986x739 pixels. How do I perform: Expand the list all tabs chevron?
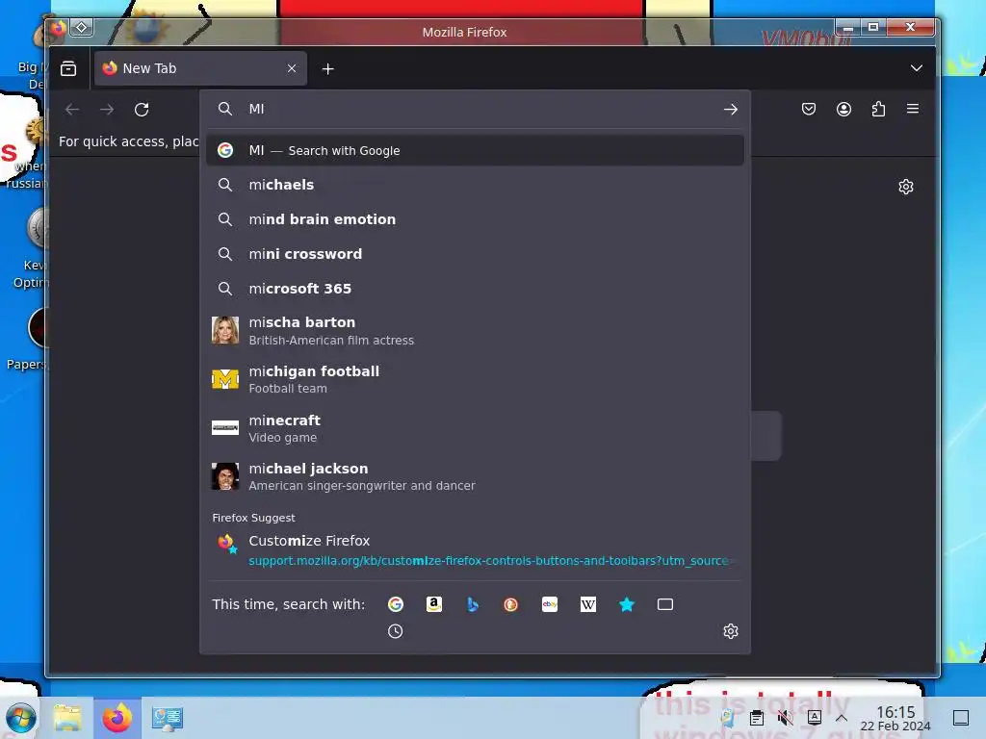pos(917,68)
